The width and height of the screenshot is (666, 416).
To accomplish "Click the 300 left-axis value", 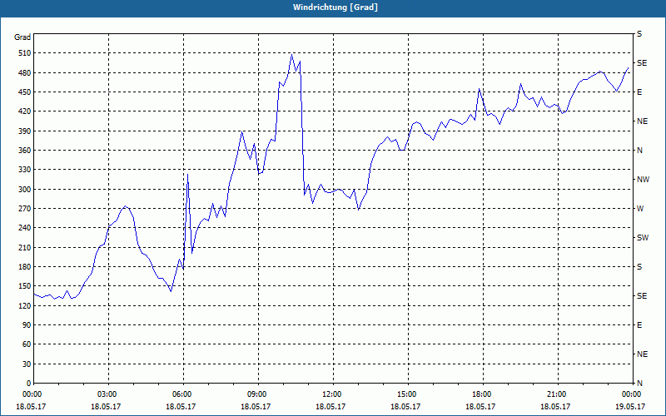I will click(x=25, y=190).
